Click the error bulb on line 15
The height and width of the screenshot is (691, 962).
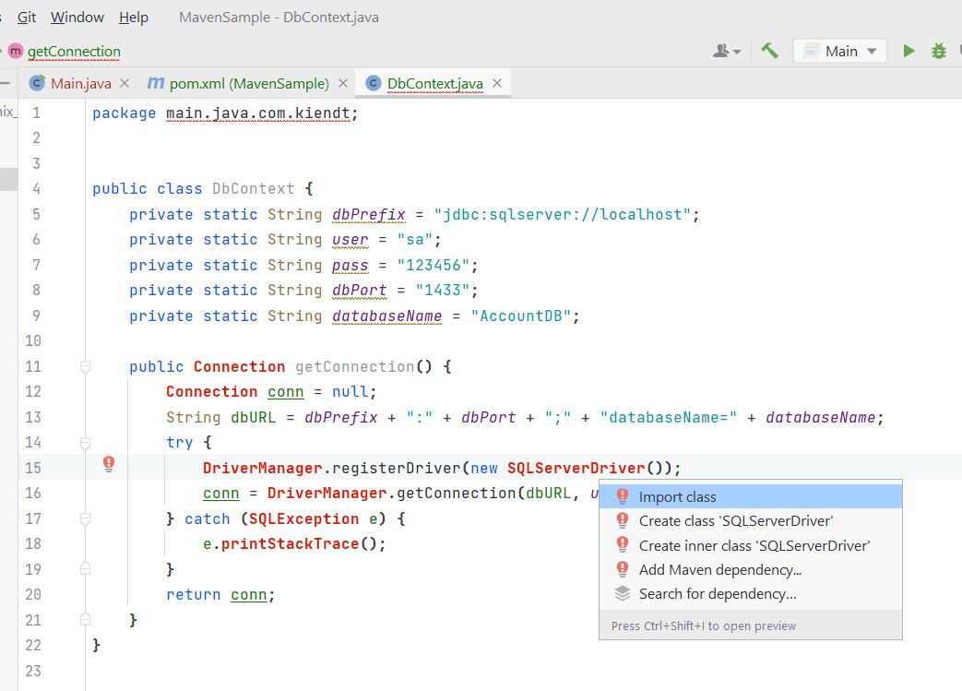pos(109,464)
